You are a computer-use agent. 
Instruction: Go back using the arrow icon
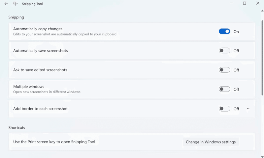coord(6,4)
